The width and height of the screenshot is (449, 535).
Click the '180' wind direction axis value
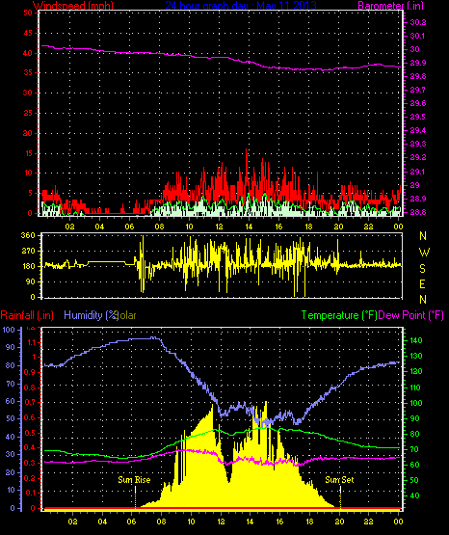(x=28, y=266)
